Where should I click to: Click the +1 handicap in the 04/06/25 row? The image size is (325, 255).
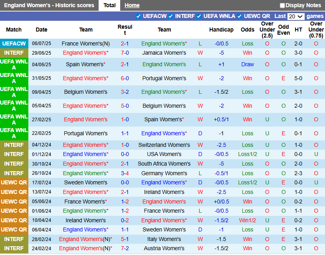click(x=221, y=64)
